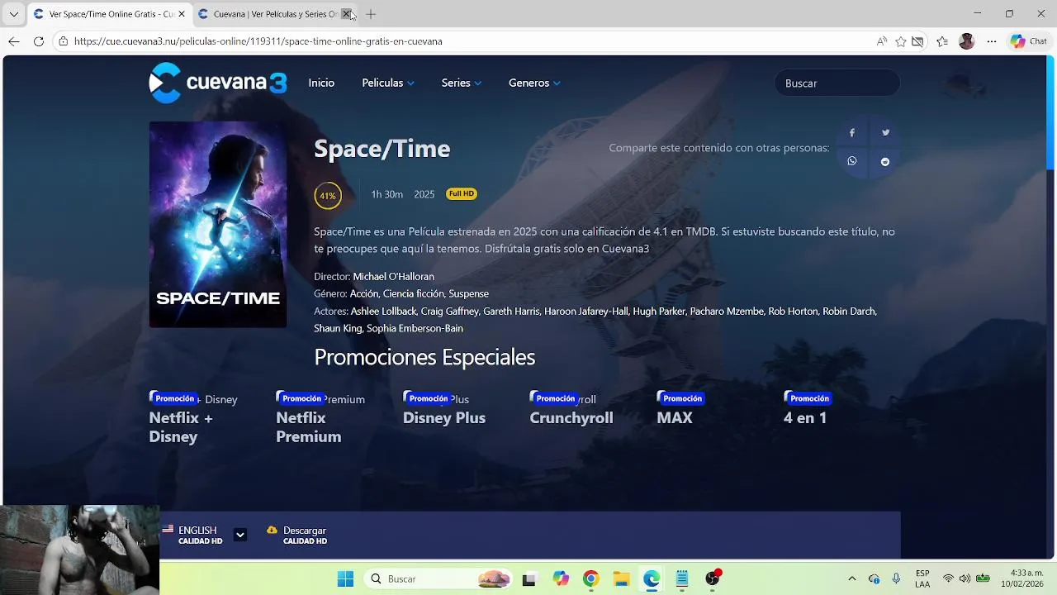This screenshot has height=595, width=1057.
Task: Go to Inicio in navigation
Action: [321, 83]
